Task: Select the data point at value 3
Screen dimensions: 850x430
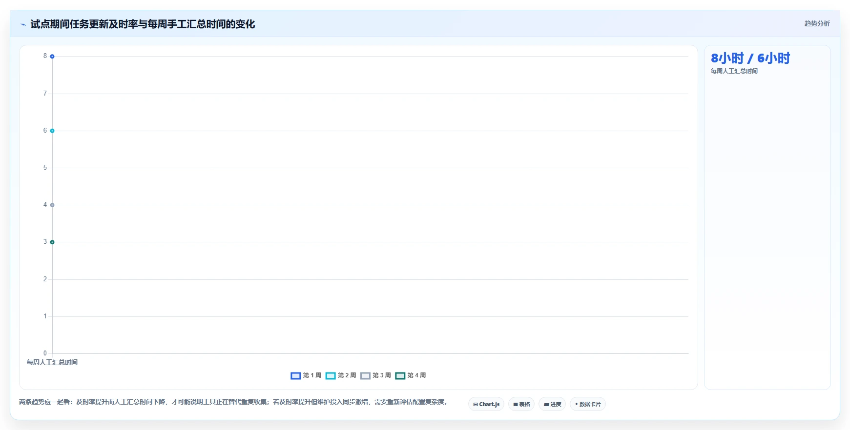Action: click(x=52, y=242)
